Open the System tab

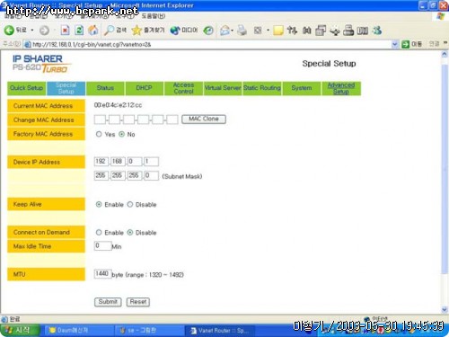click(x=302, y=88)
